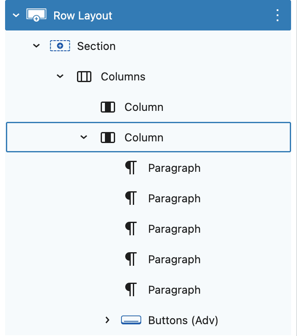297x336 pixels.
Task: Click the Columns block icon
Action: [x=84, y=77]
